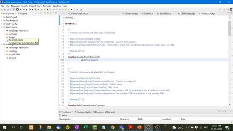Viewport: 233px width, 131px height.
Task: Open the Run menu
Action: click(39, 6)
